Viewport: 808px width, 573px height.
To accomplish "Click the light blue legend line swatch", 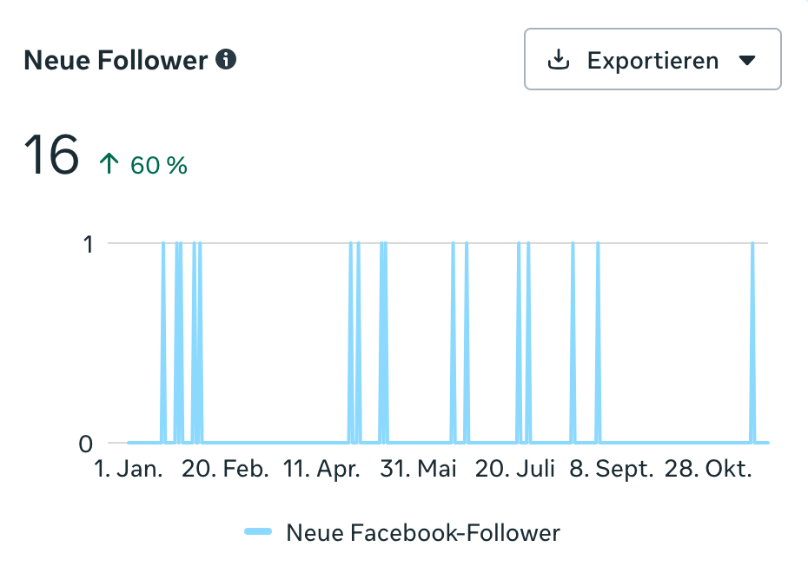I will [258, 531].
